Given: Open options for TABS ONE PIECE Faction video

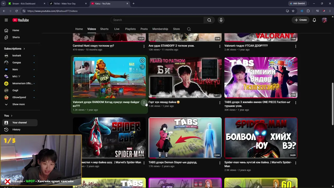Looking at the screenshot, I should [x=296, y=103].
